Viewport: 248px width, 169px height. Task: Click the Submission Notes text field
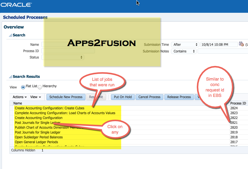(x=223, y=51)
